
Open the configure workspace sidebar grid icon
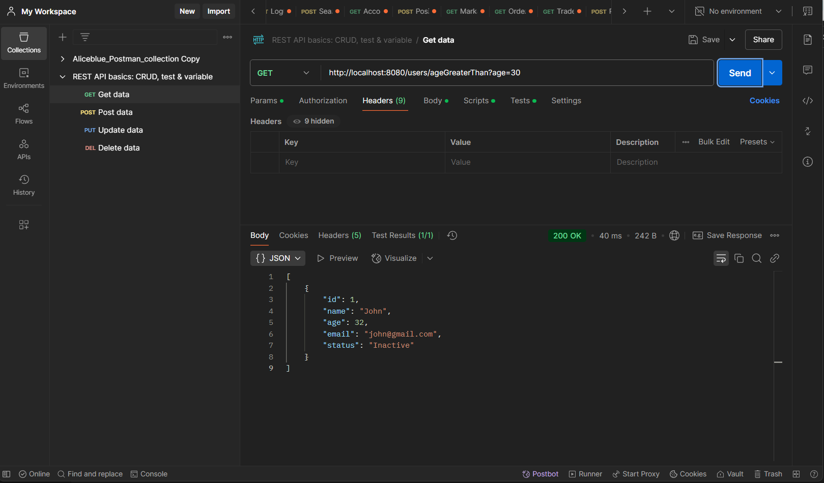pos(24,225)
